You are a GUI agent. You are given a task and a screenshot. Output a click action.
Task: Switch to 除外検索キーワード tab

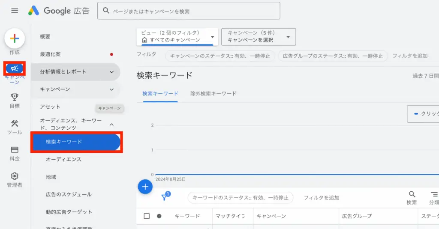(x=213, y=94)
